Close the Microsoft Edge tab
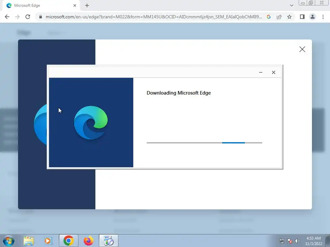The height and width of the screenshot is (247, 330). click(75, 6)
